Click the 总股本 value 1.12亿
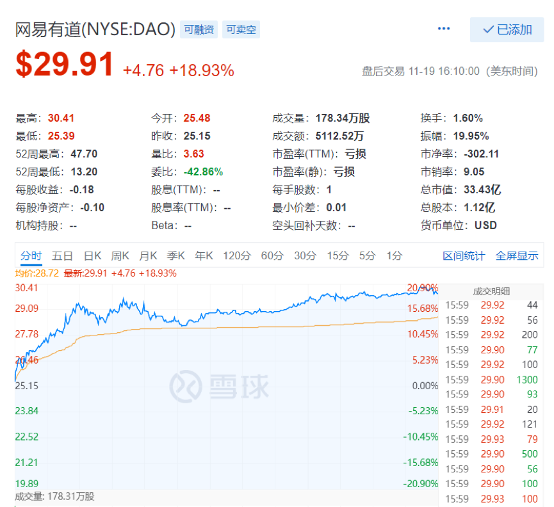The width and height of the screenshot is (554, 507). point(480,207)
